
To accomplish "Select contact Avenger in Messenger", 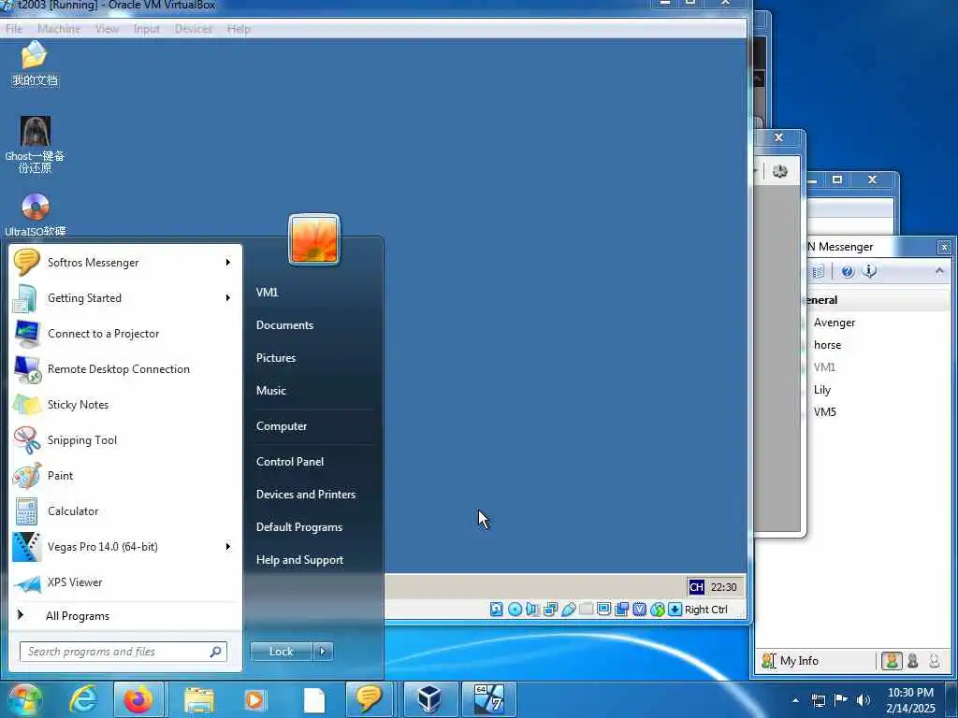I will coord(835,323).
